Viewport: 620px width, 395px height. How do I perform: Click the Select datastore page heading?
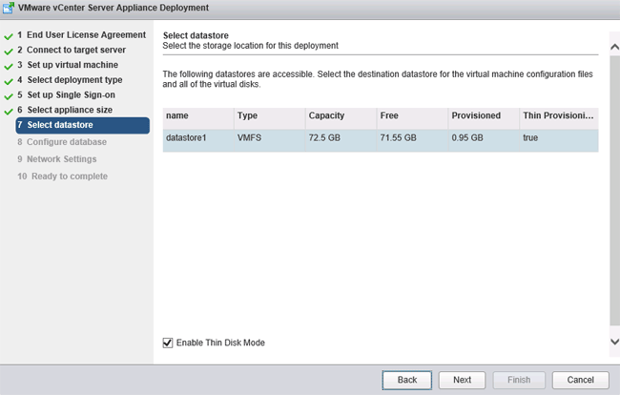pyautogui.click(x=196, y=35)
